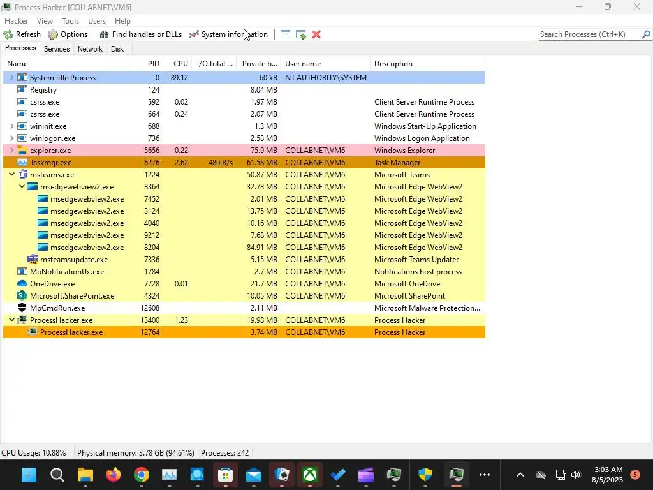Click the find window and thread icon
This screenshot has height=490, width=653.
click(301, 34)
